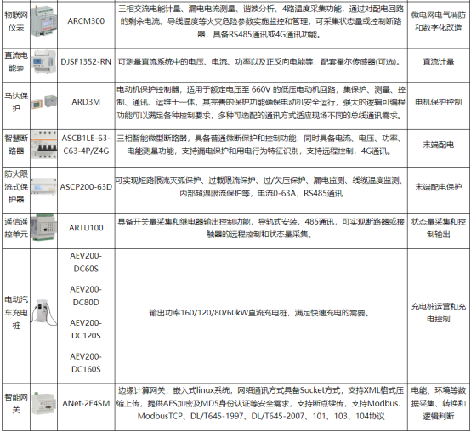Click the ASCB1LE smart breaker image

tap(44, 145)
